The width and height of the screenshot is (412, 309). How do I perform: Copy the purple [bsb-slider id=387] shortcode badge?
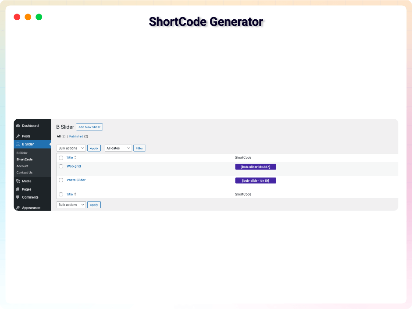click(256, 167)
